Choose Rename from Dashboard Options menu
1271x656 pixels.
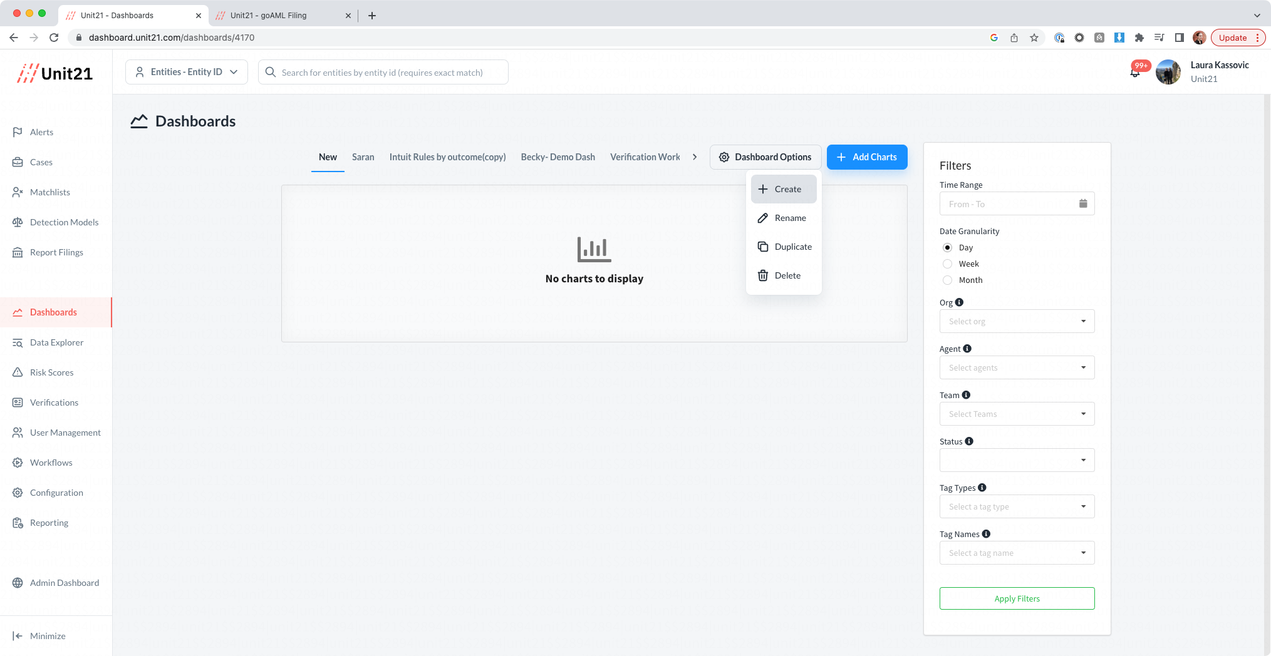[784, 218]
